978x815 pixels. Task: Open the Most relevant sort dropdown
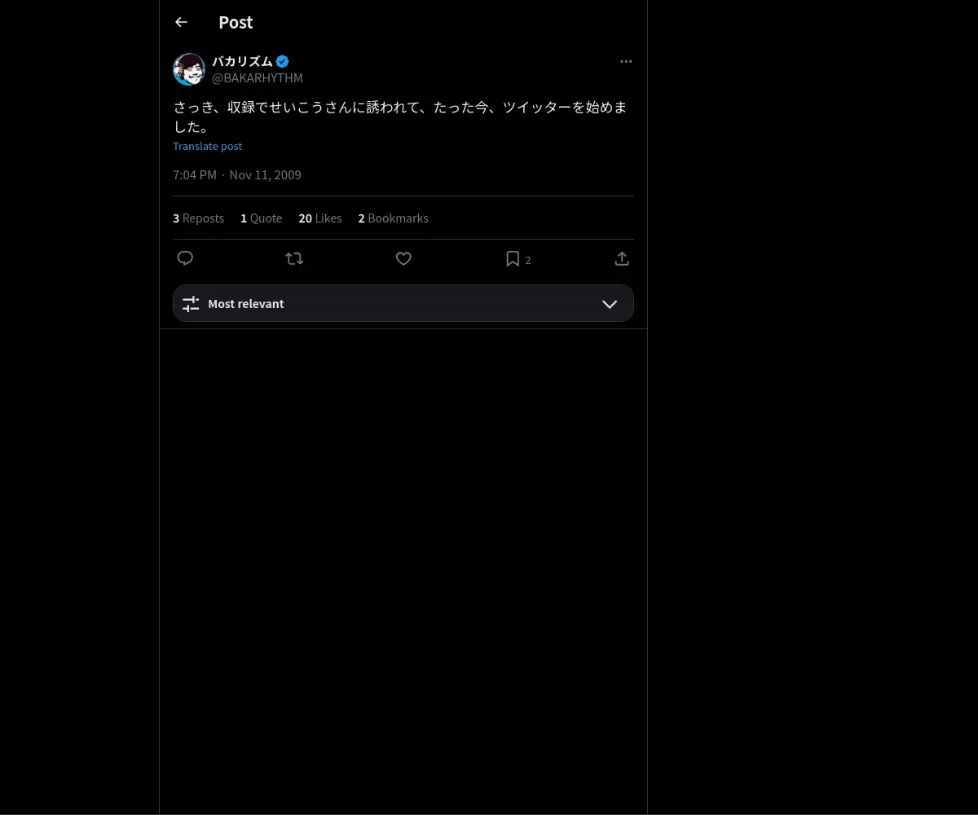click(x=403, y=303)
